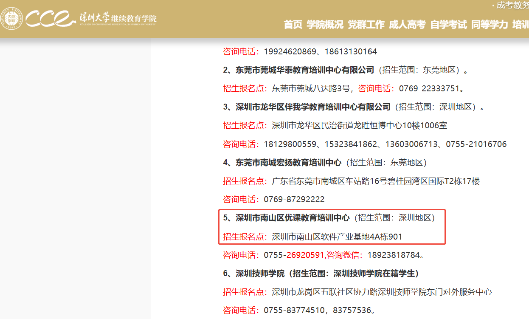Viewport: 529px width, 319px height.
Task: Click the phone number 0769-22333751
Action: click(429, 88)
